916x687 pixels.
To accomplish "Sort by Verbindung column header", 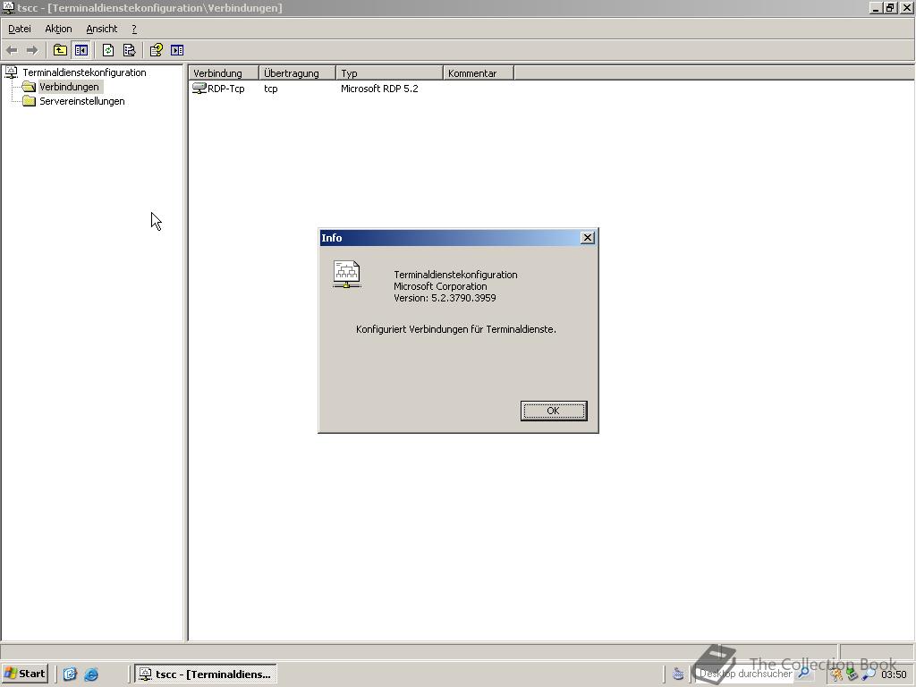I will [224, 73].
